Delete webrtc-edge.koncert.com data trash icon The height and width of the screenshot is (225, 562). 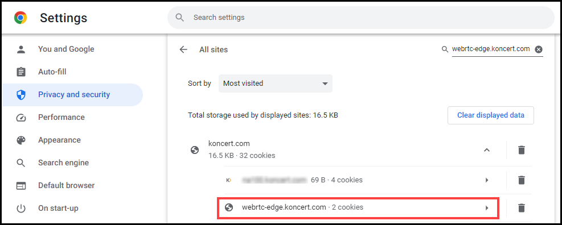522,207
